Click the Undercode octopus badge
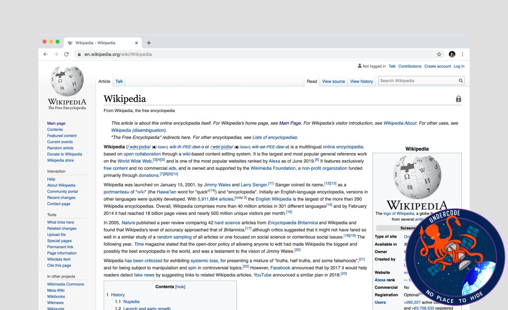The image size is (508, 310). (x=456, y=257)
